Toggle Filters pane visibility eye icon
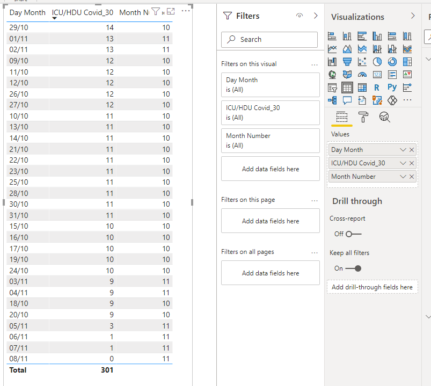 (x=299, y=16)
